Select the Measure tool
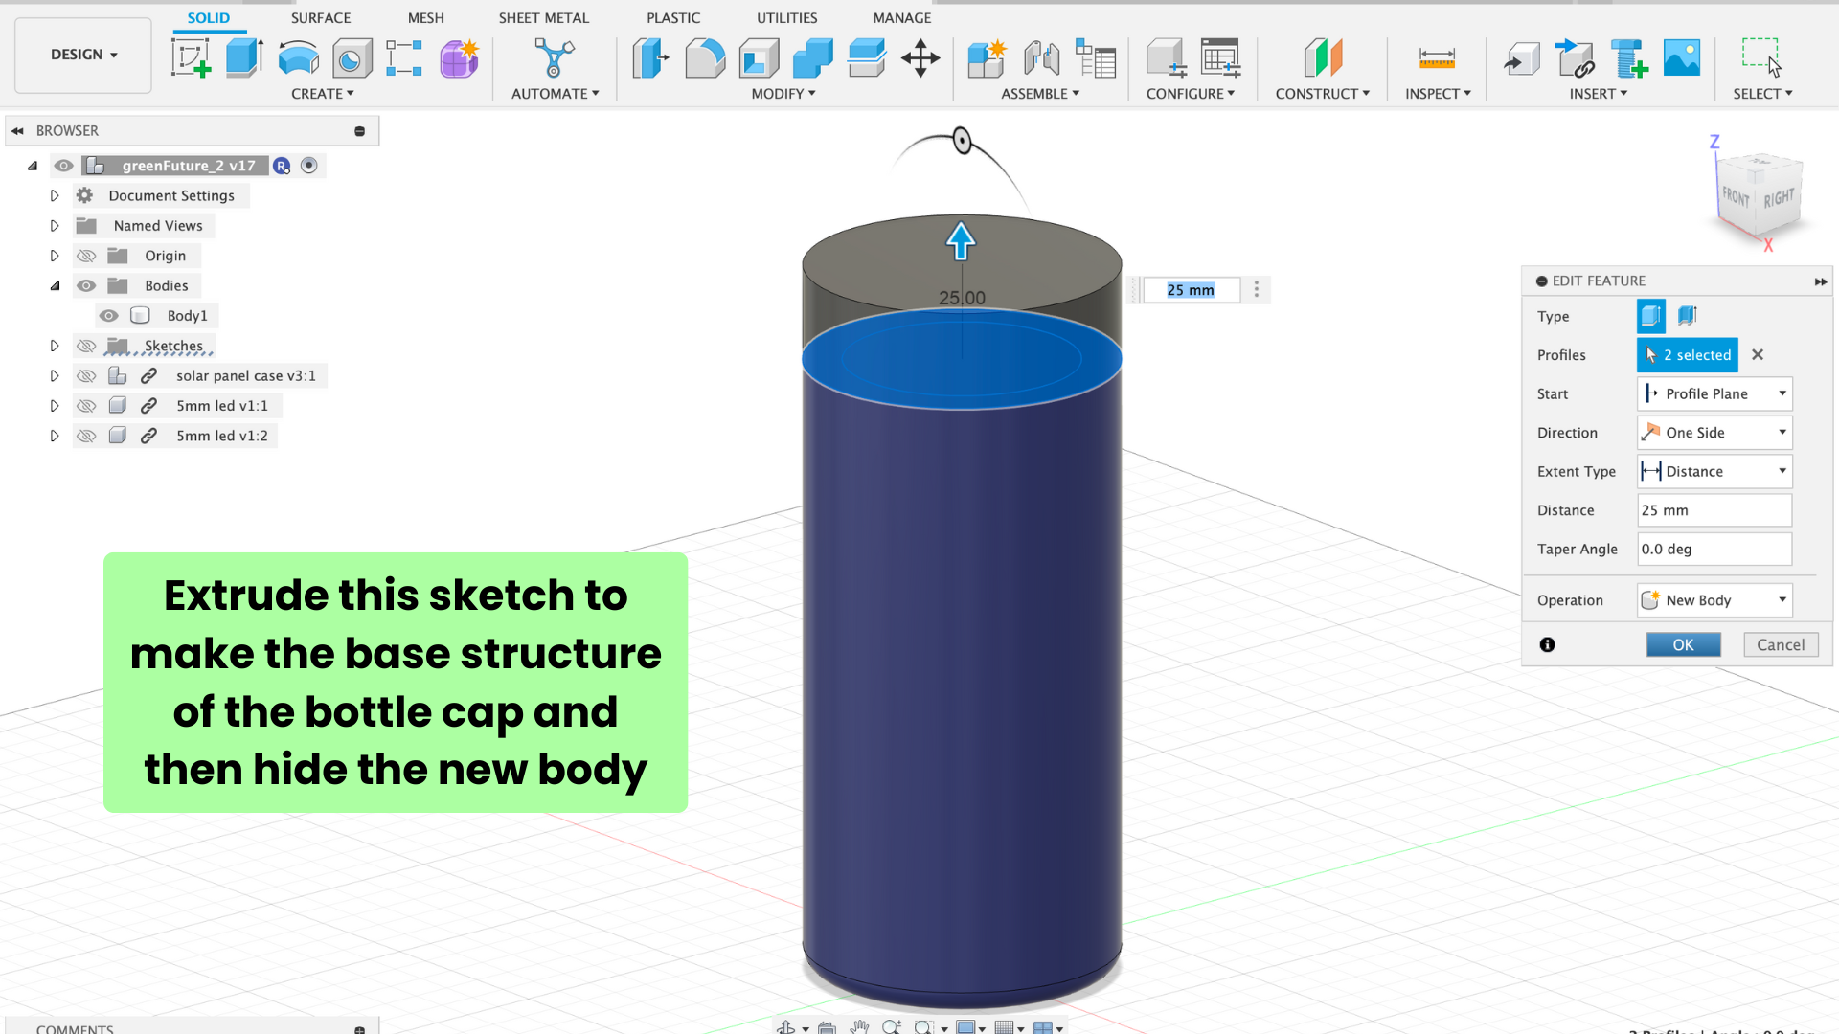 1437,58
